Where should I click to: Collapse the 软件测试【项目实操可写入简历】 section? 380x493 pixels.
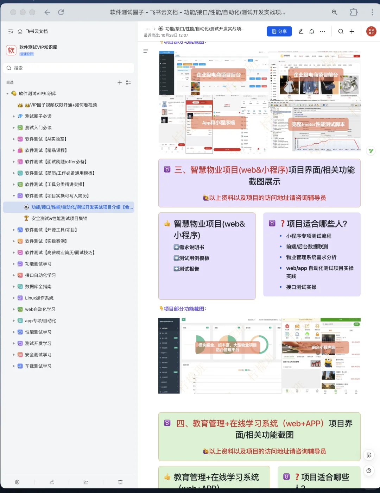pyautogui.click(x=14, y=195)
